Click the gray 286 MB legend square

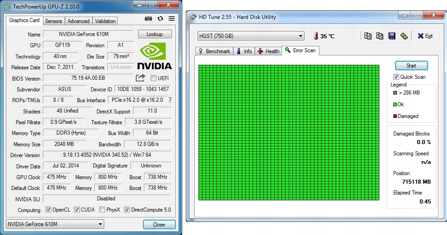pyautogui.click(x=395, y=93)
